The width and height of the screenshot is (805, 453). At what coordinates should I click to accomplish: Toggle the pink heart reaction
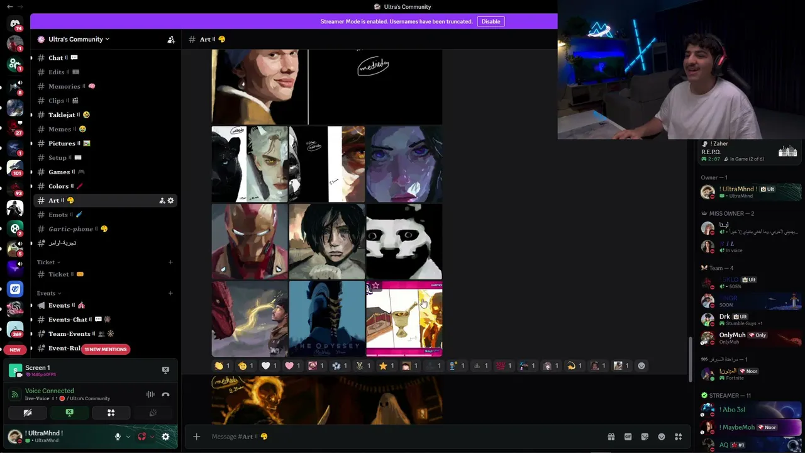tap(293, 366)
